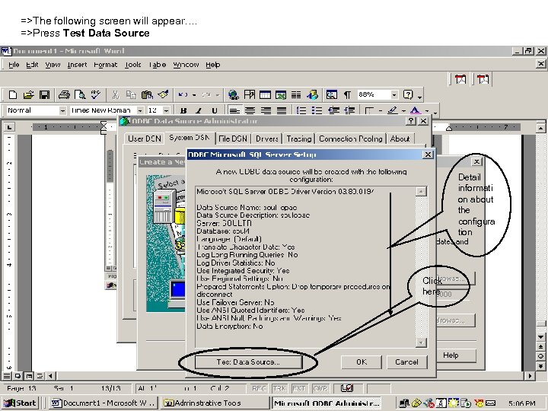Viewport: 548px width, 411px height.
Task: Click the Copy icon in Word toolbar
Action: point(131,94)
